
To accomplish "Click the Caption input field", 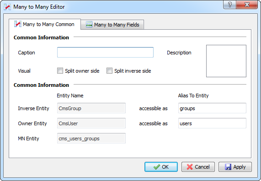I will (x=105, y=53).
